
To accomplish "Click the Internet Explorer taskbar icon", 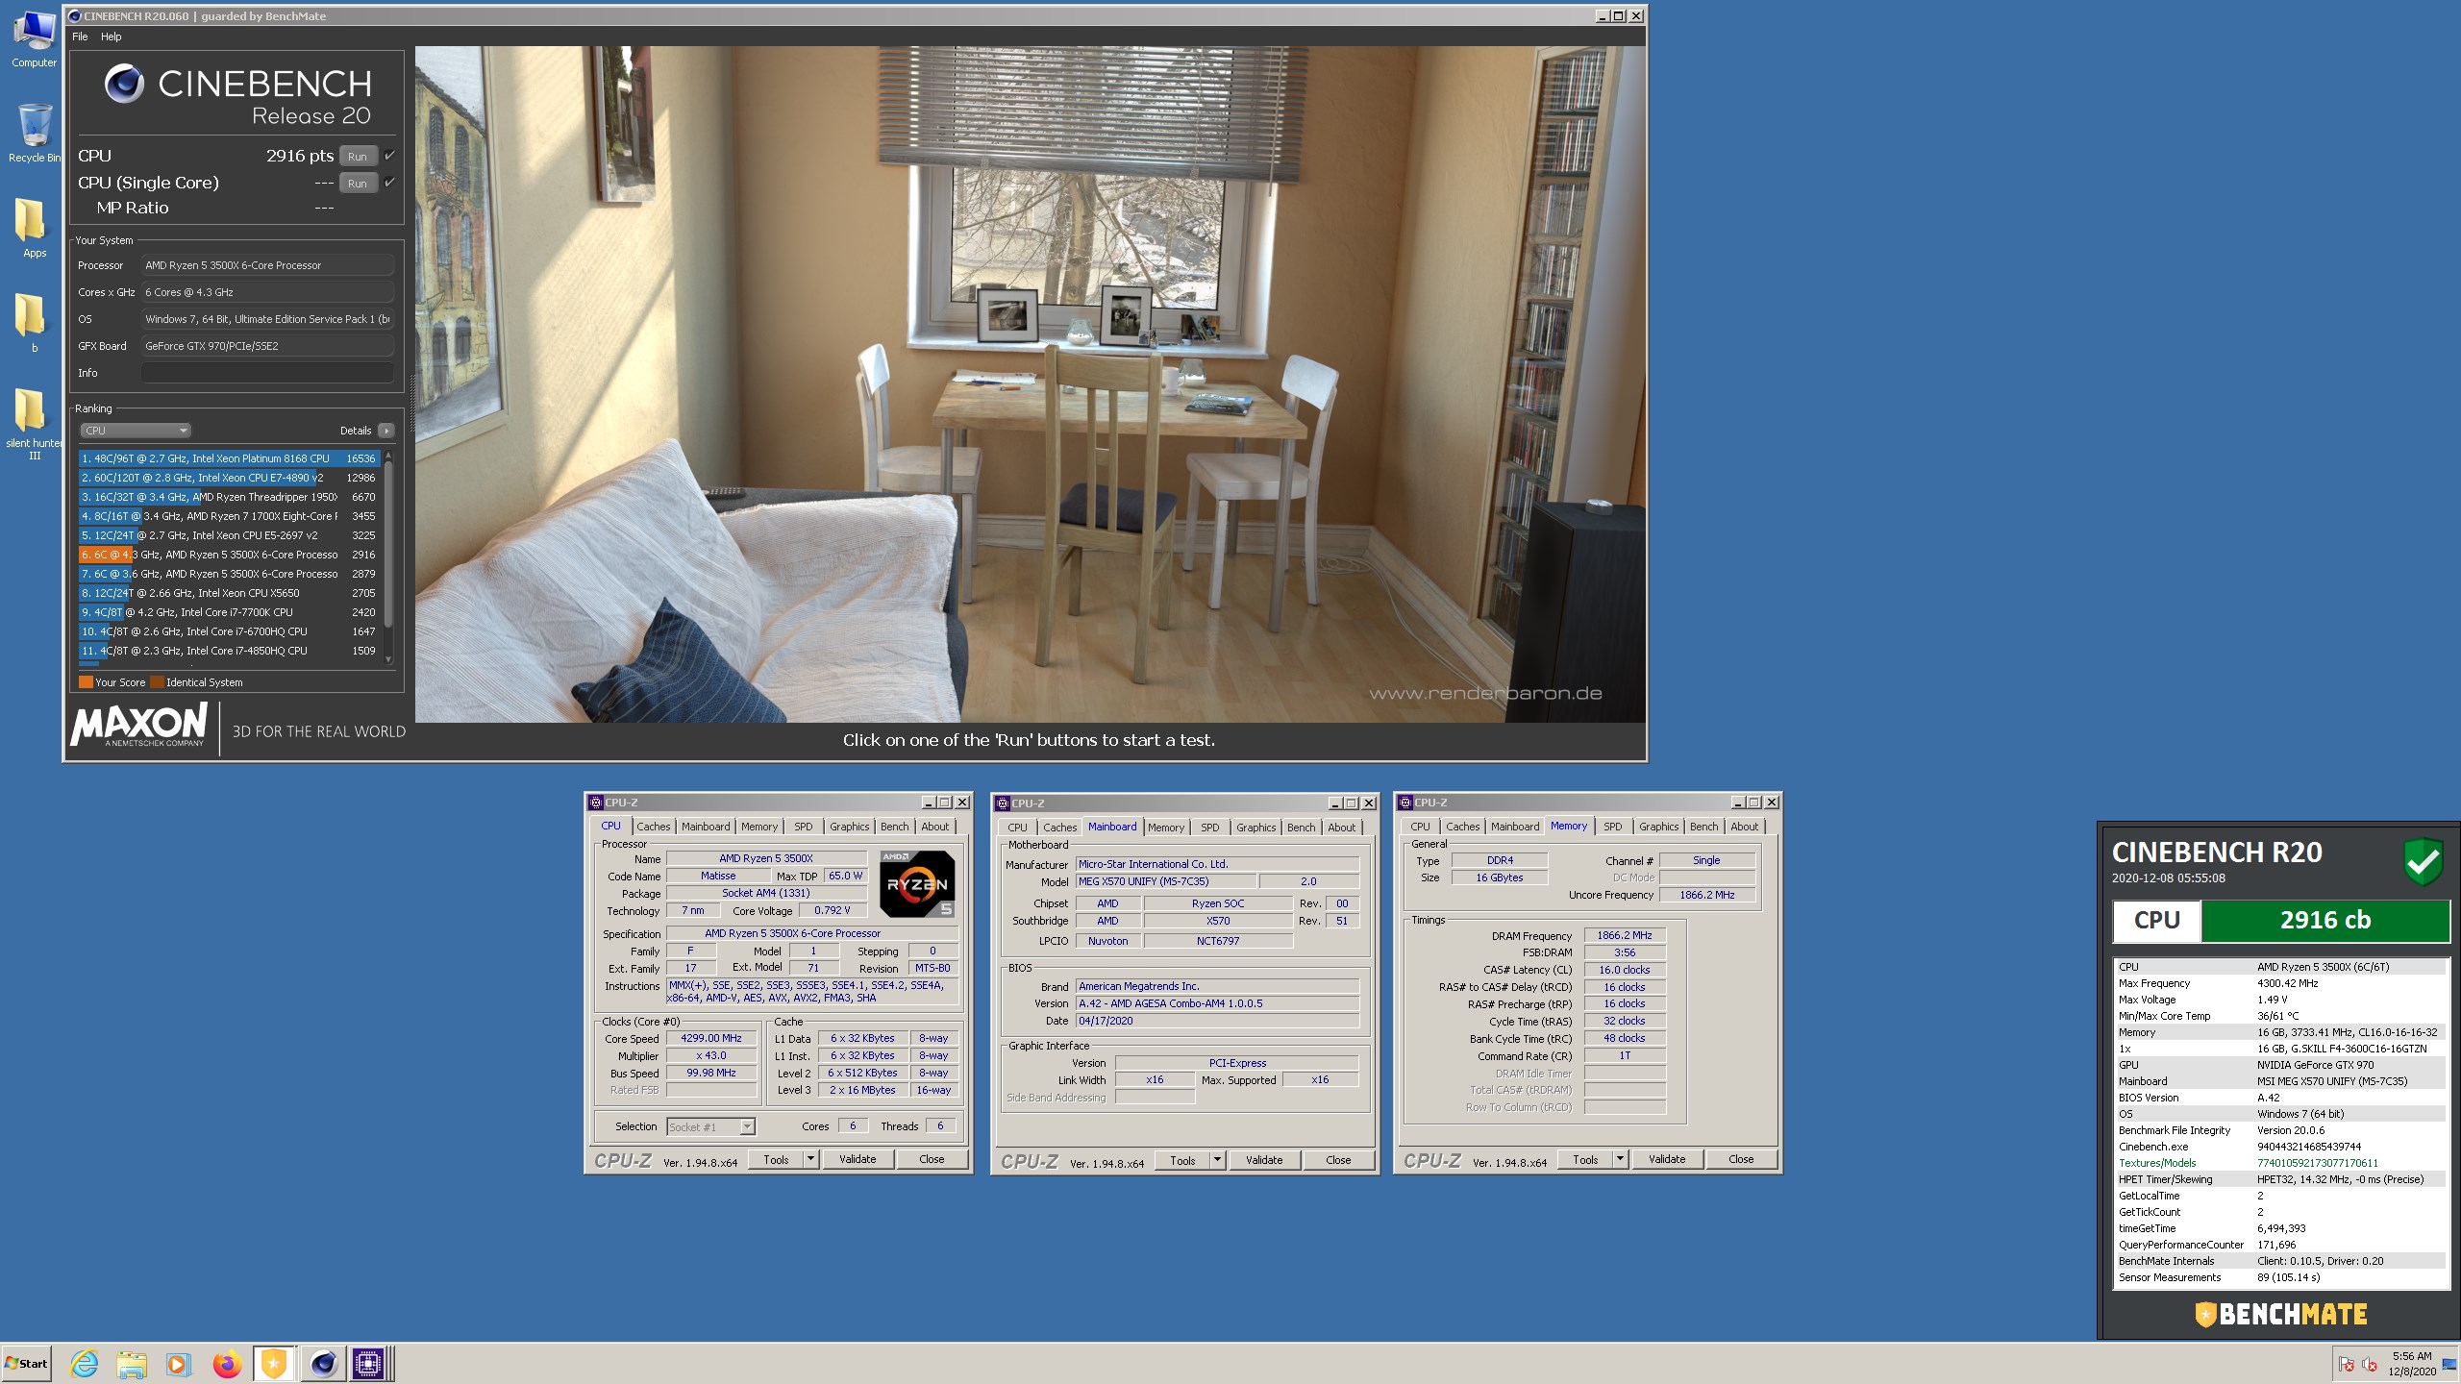I will (x=85, y=1363).
